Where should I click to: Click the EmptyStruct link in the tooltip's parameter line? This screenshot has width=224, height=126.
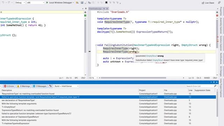coord(152,56)
